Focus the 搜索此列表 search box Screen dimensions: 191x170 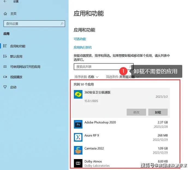point(101,67)
